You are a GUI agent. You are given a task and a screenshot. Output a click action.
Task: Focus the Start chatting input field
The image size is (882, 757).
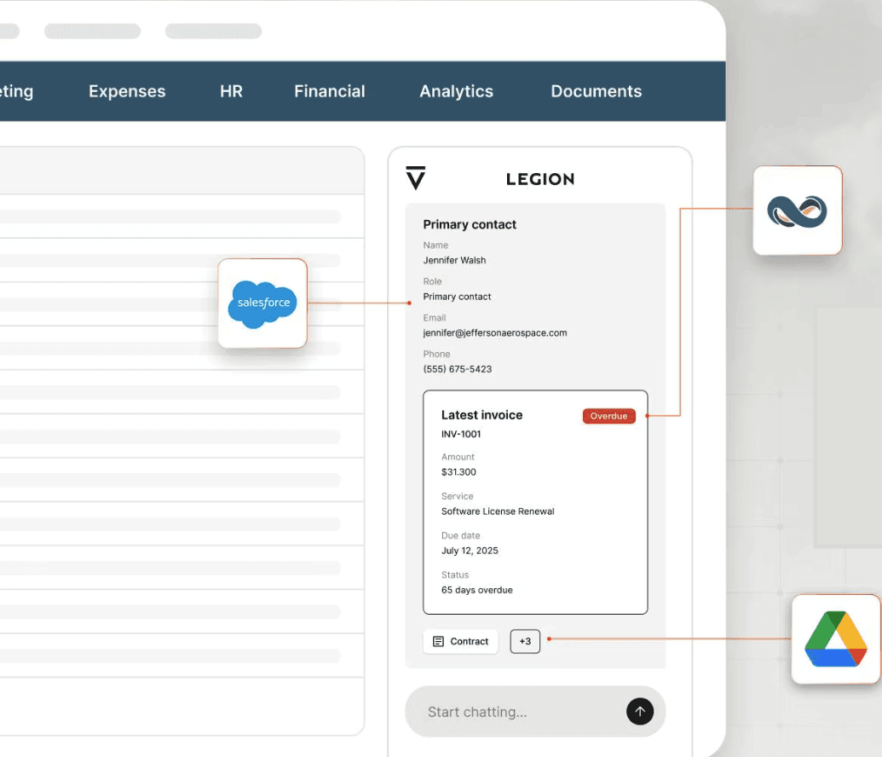point(535,712)
